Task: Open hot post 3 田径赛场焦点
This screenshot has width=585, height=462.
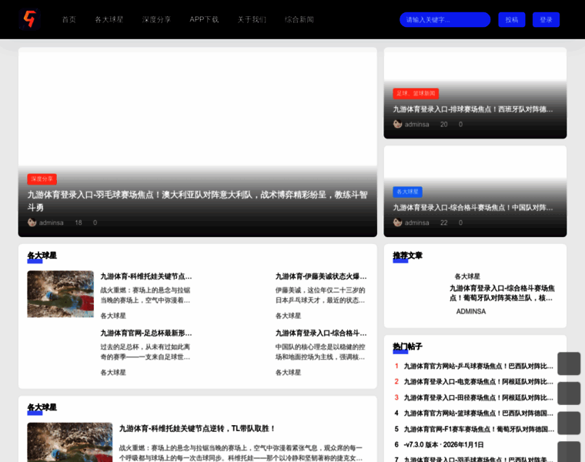Action: click(x=479, y=398)
